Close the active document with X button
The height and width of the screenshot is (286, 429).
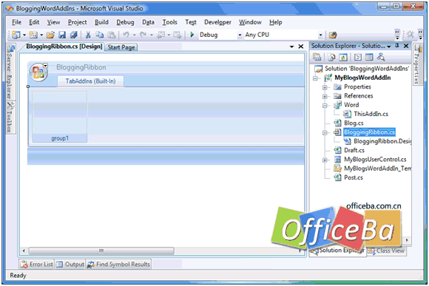pos(301,47)
